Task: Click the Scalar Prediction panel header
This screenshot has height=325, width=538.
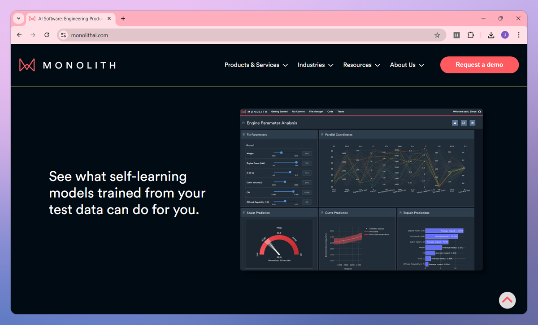Action: [279, 213]
